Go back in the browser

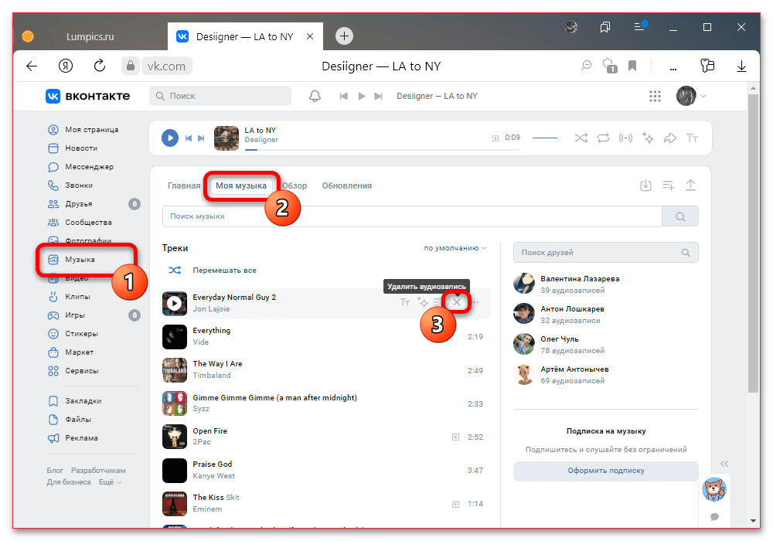pyautogui.click(x=32, y=66)
